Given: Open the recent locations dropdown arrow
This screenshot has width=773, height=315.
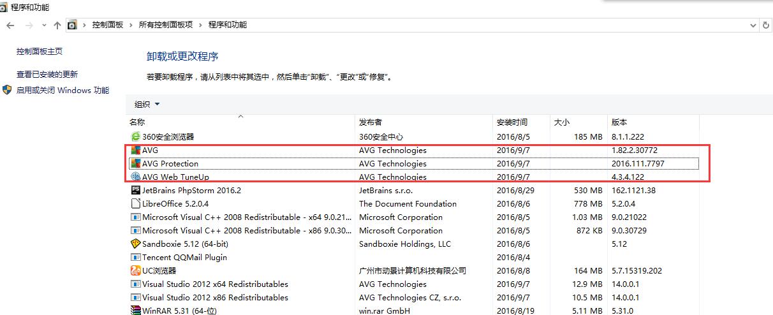Looking at the screenshot, I should [44, 26].
